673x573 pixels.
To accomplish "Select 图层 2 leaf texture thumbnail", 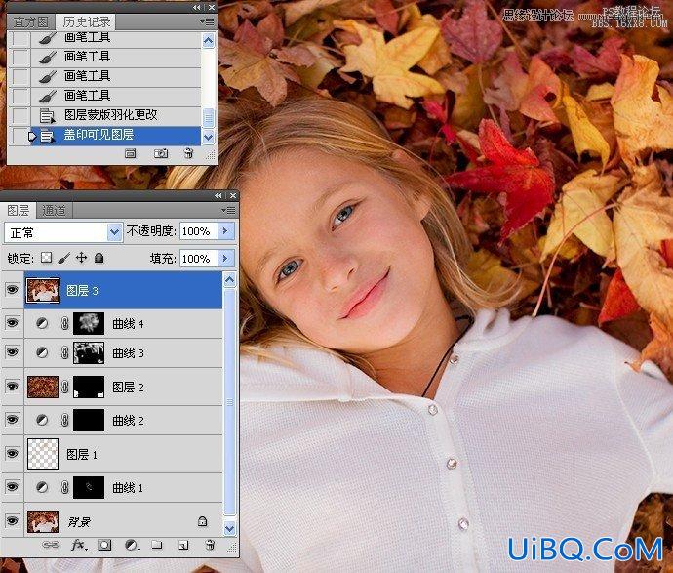I will tap(43, 387).
